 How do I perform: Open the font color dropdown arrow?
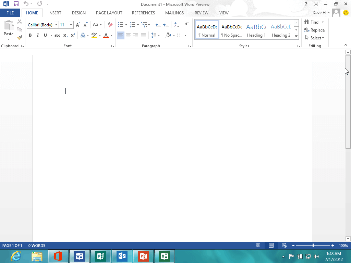(x=111, y=35)
